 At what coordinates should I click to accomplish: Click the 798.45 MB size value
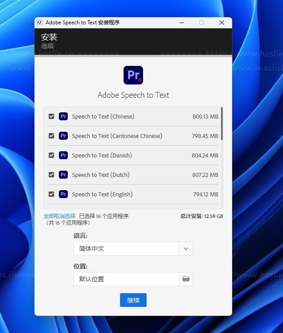click(205, 136)
